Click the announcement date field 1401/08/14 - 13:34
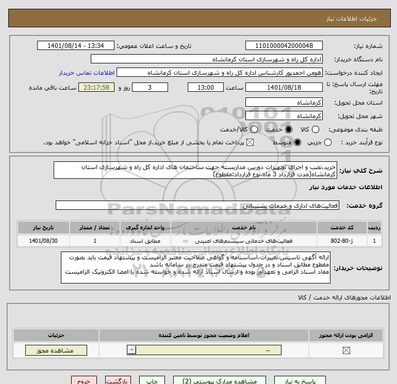The height and width of the screenshot is (384, 397). pyautogui.click(x=76, y=45)
